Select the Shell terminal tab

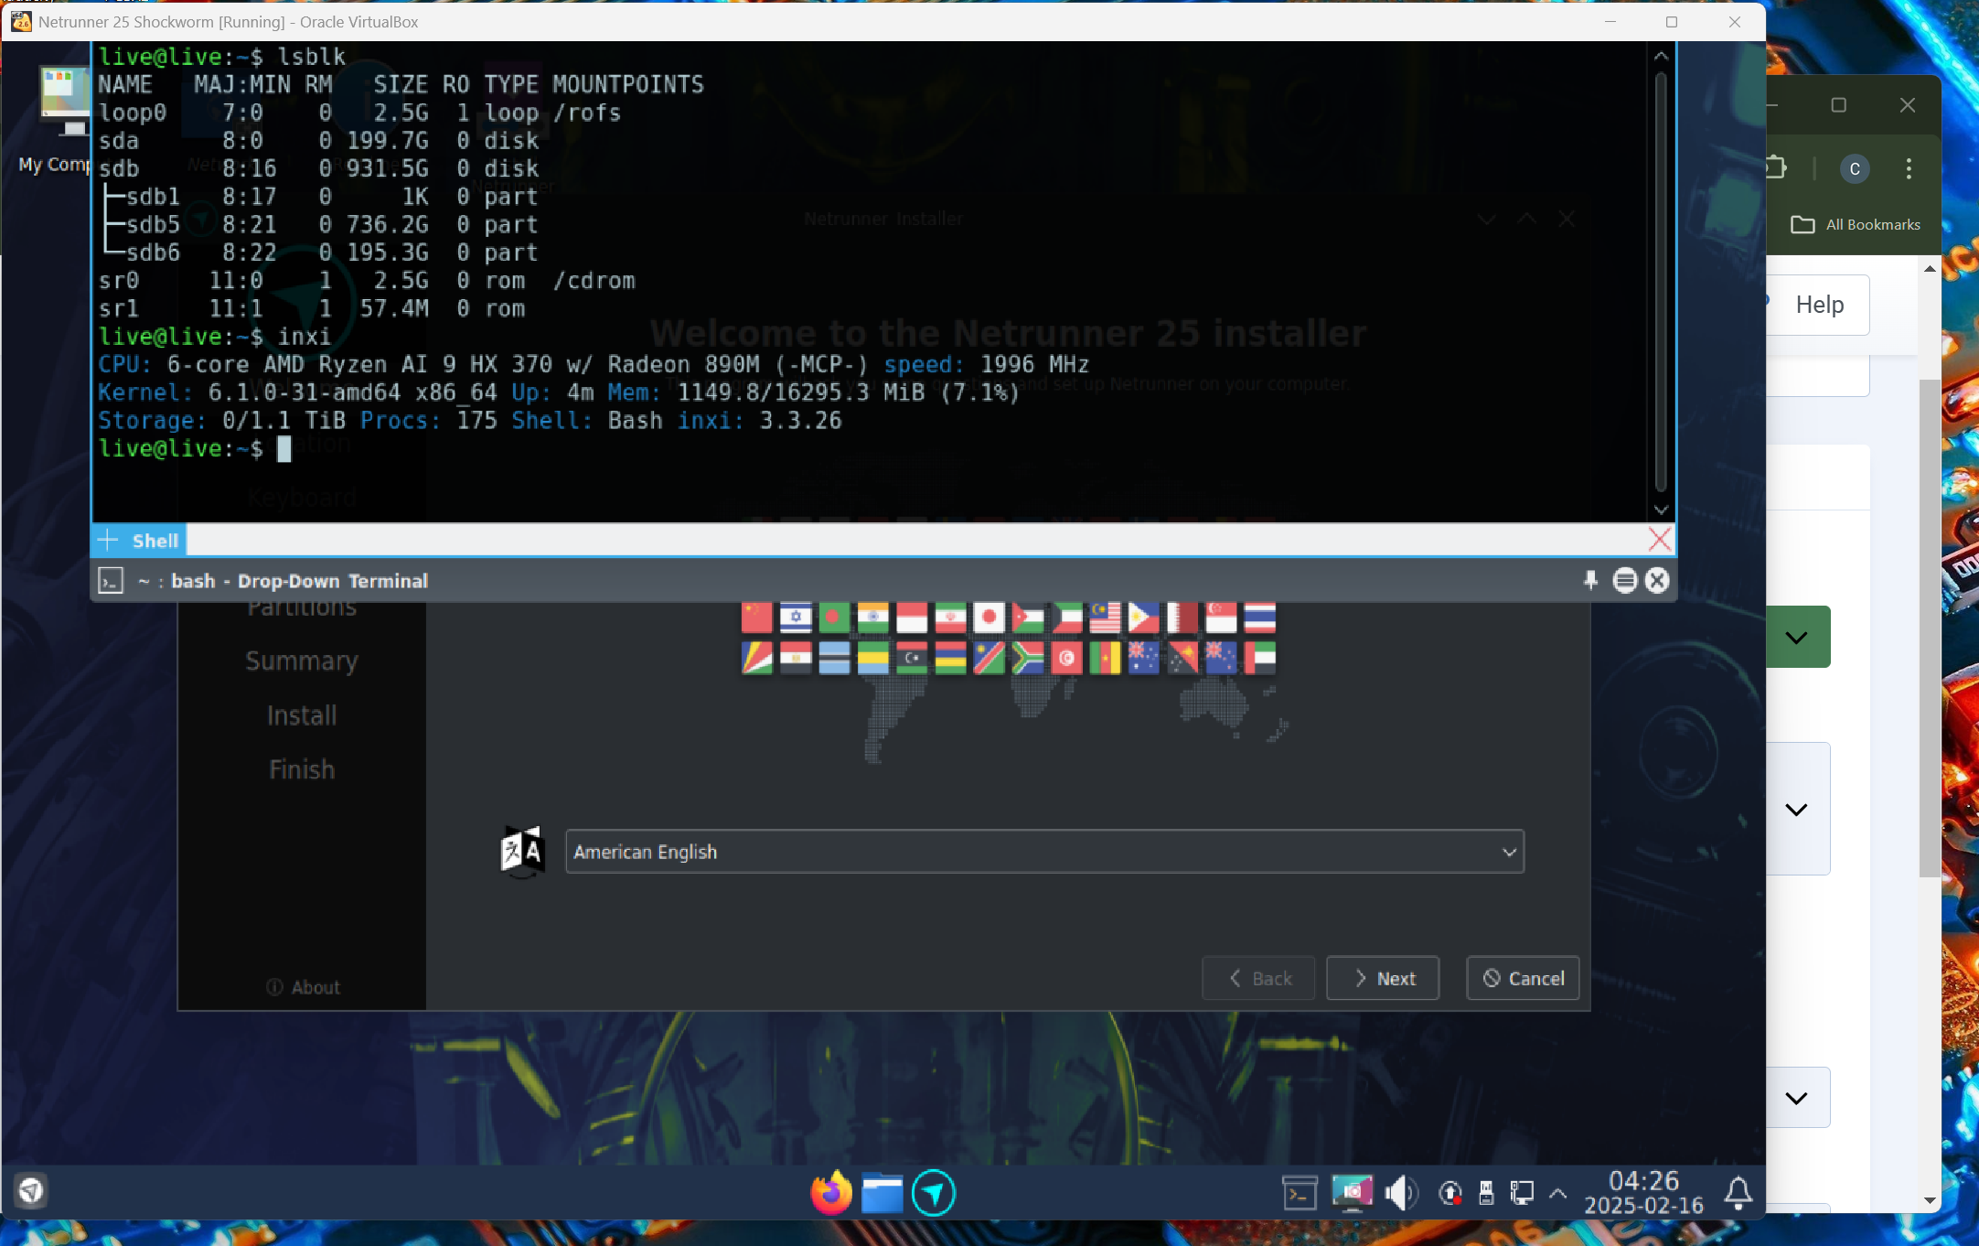click(x=155, y=540)
